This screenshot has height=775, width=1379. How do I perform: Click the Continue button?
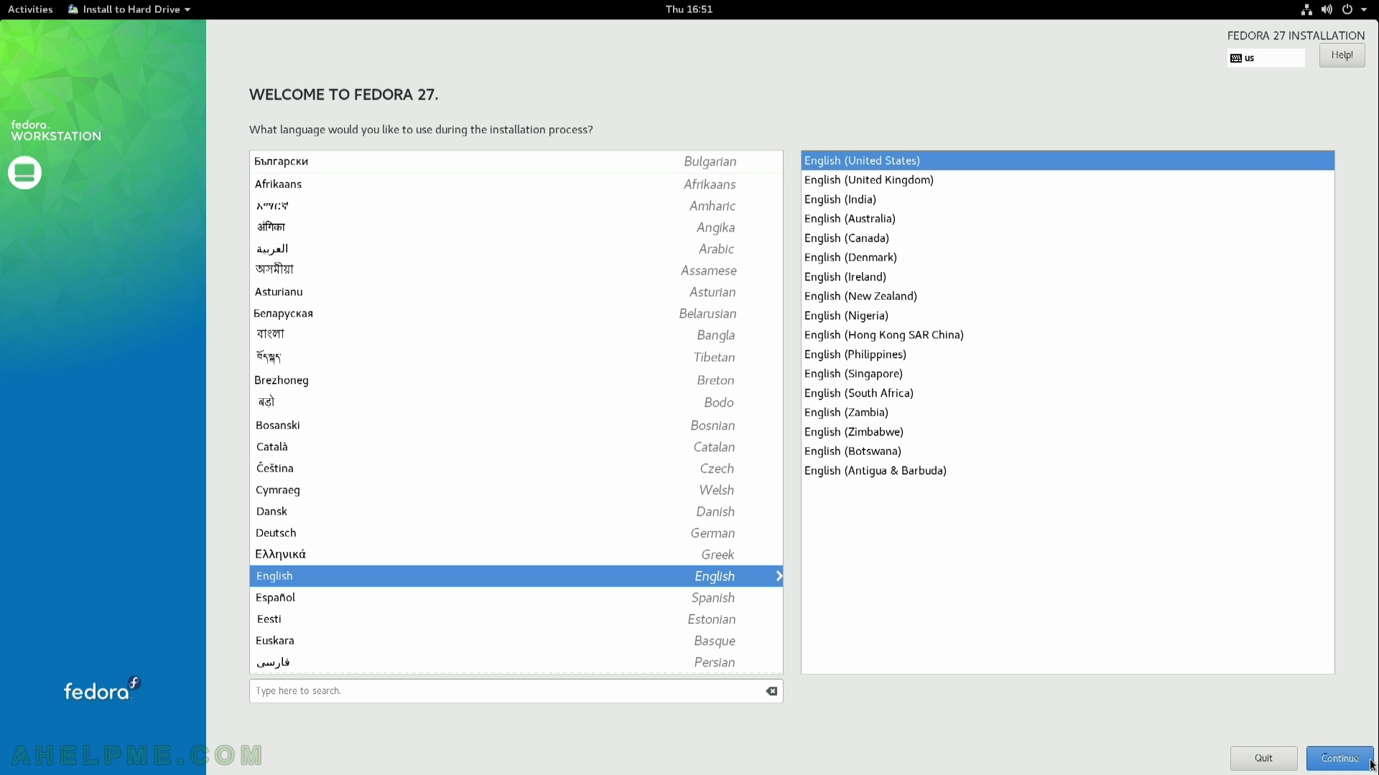point(1339,758)
